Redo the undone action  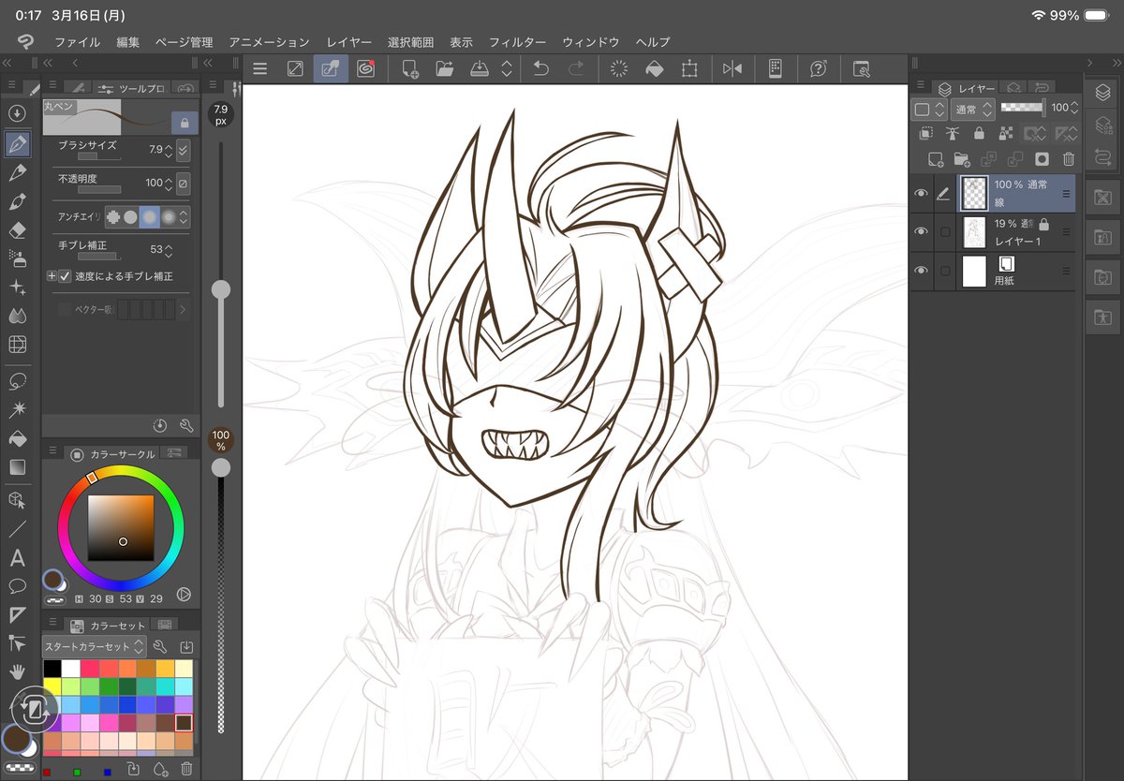pyautogui.click(x=577, y=68)
